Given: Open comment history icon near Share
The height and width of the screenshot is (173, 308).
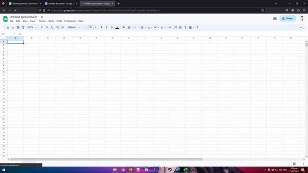Looking at the screenshot, I should coord(275,18).
